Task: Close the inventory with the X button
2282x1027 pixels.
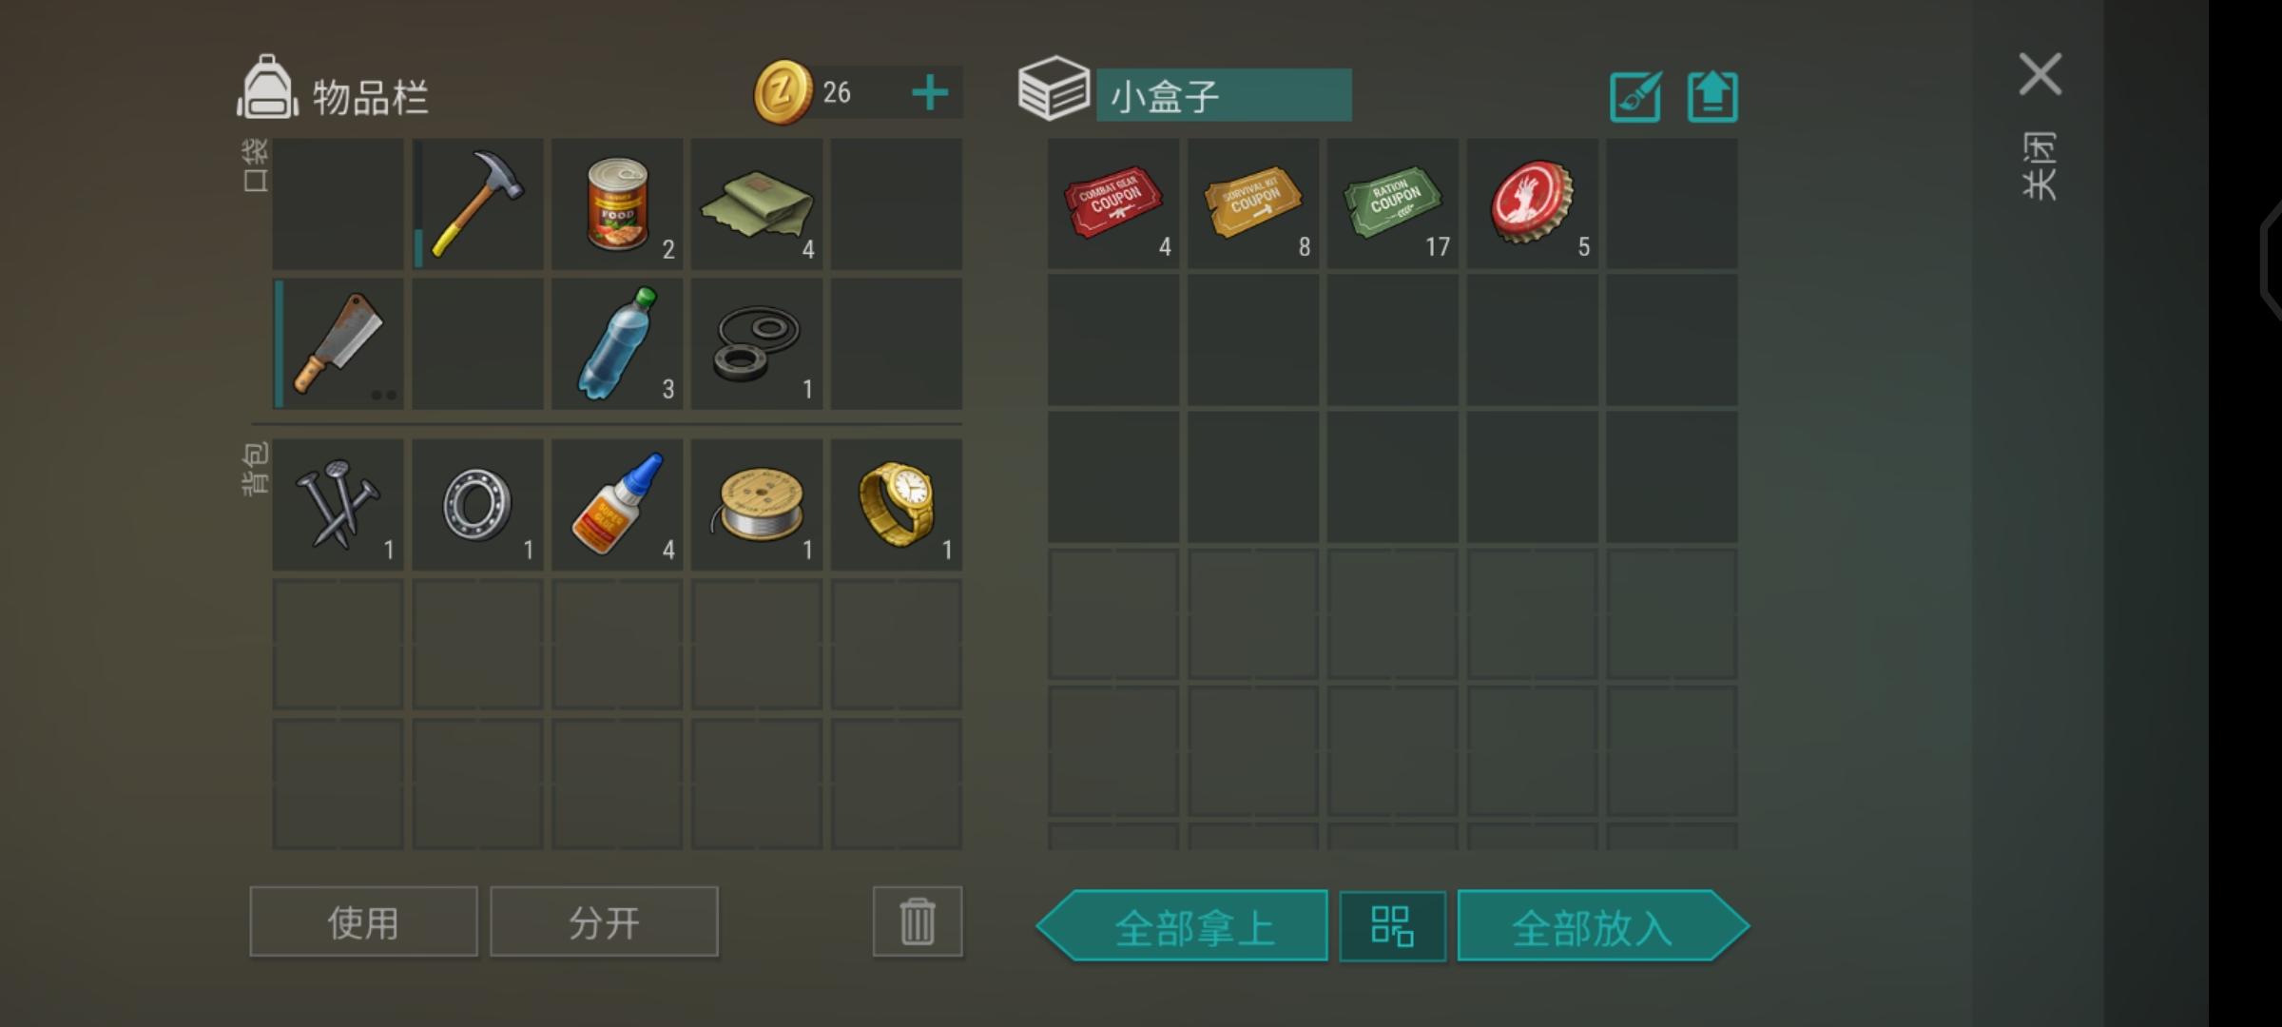Action: coord(2040,74)
